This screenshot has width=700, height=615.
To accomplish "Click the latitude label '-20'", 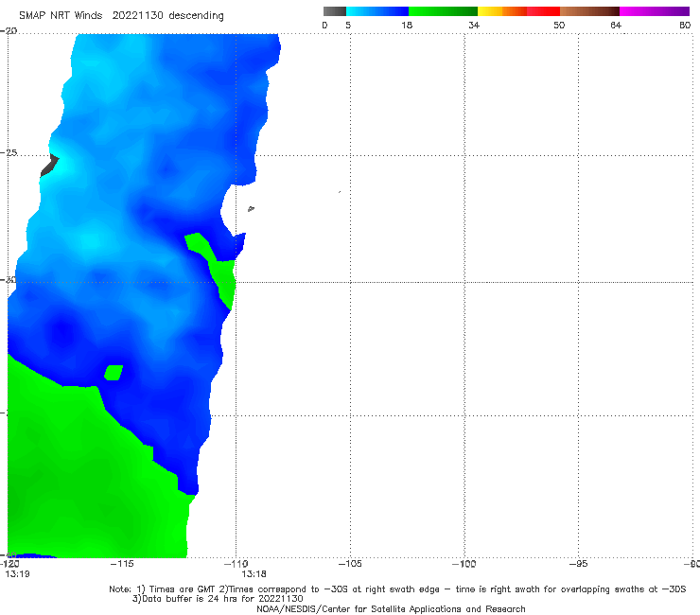I will click(x=9, y=31).
